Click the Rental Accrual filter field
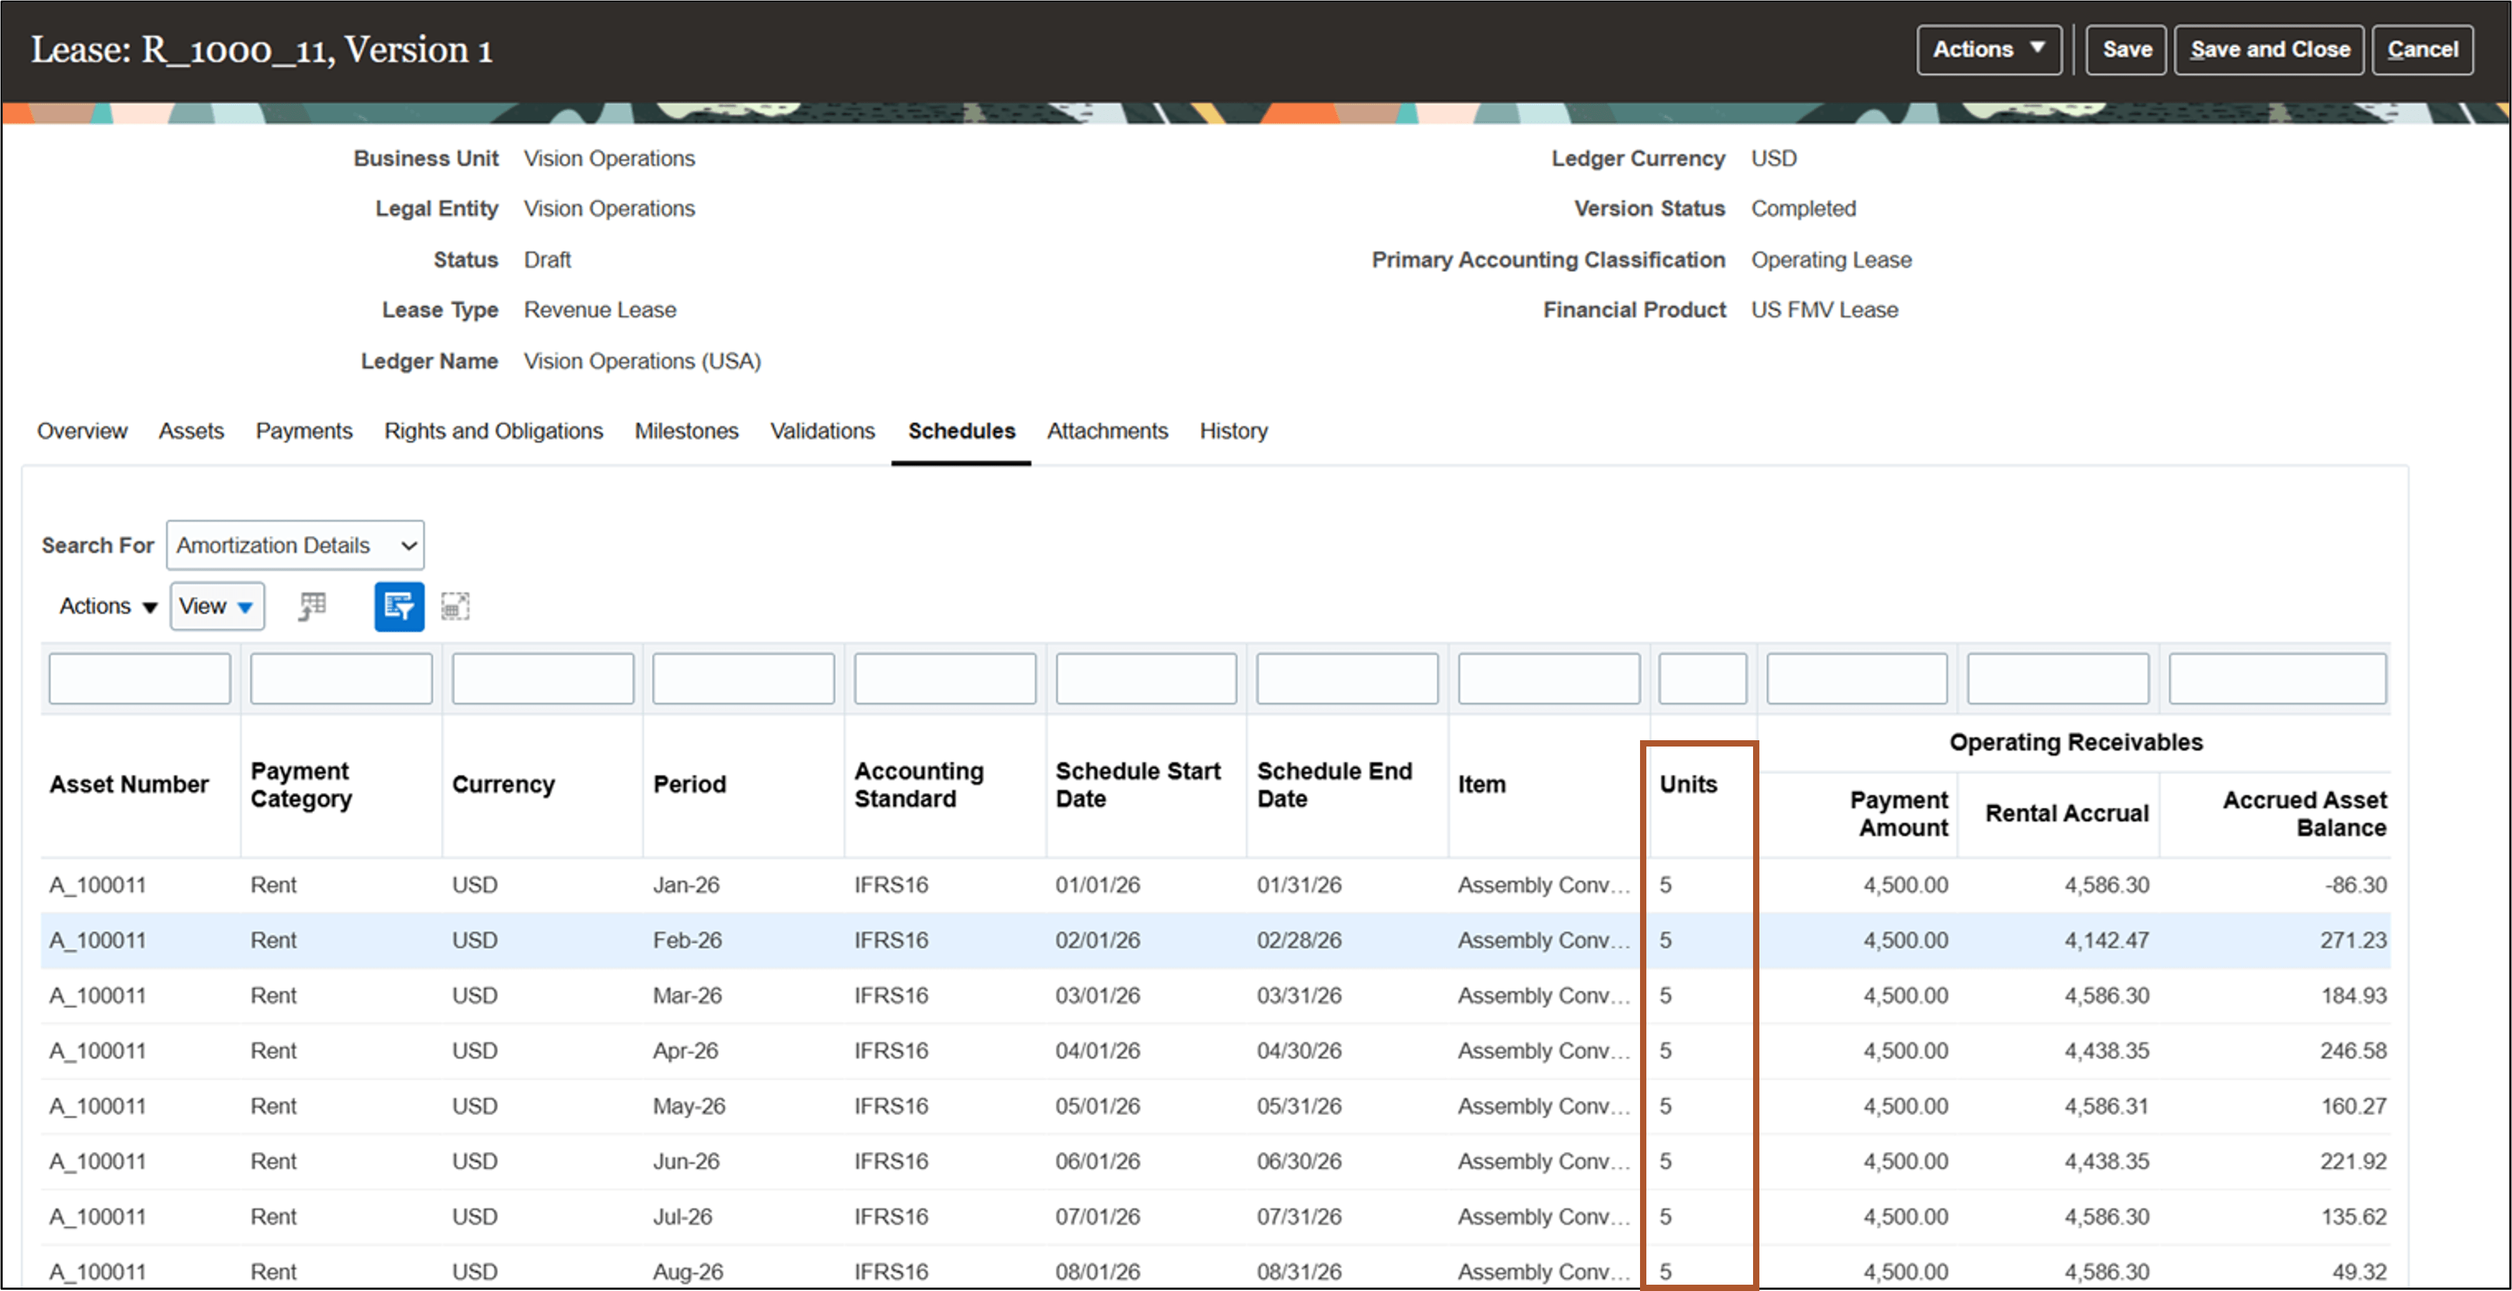 point(2058,678)
